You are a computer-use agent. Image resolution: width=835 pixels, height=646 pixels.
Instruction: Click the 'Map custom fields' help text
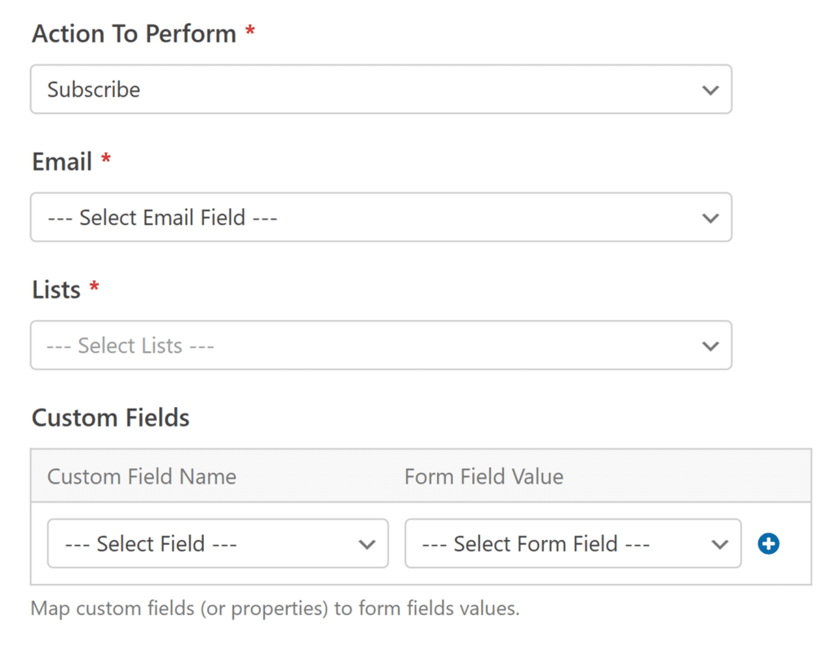(x=275, y=608)
